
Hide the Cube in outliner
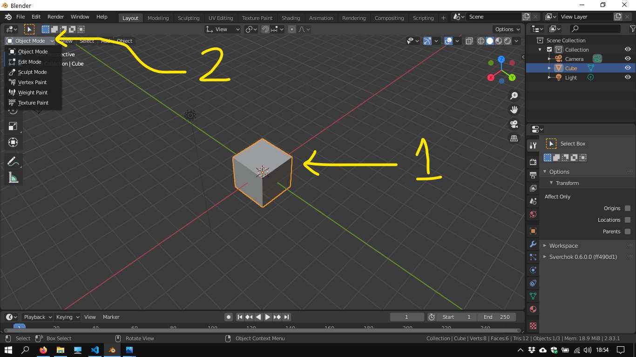tap(628, 68)
